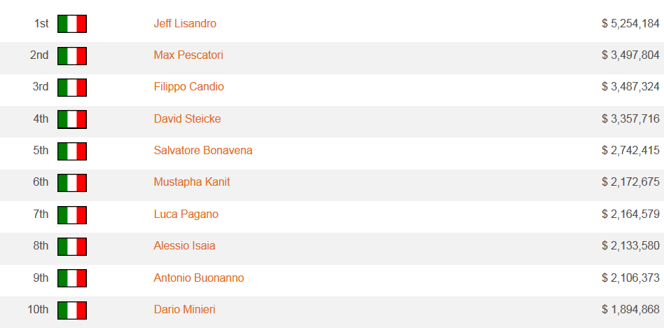Click the flag in the 8th place row
Viewport: 664px width, 328px height.
coord(72,247)
